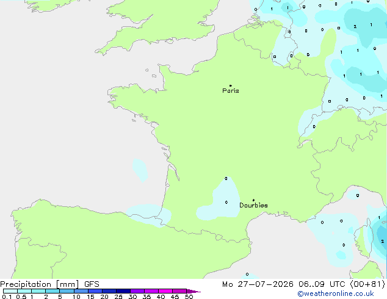Click the Dourbies city marker dot
Viewport: 387px width, 299px height.
tap(253, 200)
